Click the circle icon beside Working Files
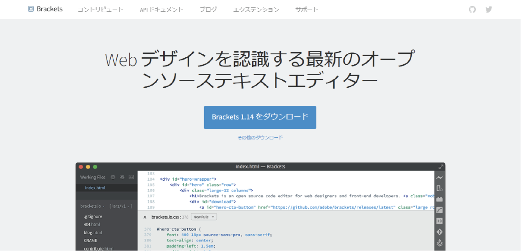 113,177
